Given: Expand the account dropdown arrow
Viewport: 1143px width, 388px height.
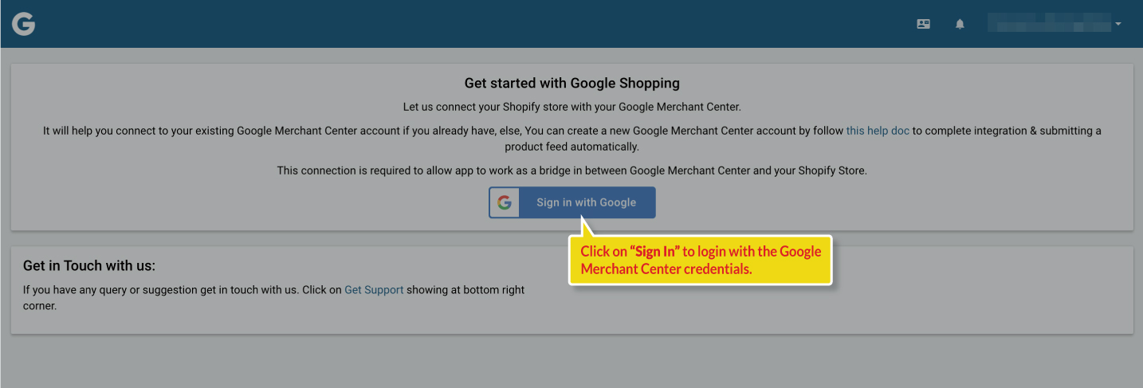Looking at the screenshot, I should (x=1118, y=24).
